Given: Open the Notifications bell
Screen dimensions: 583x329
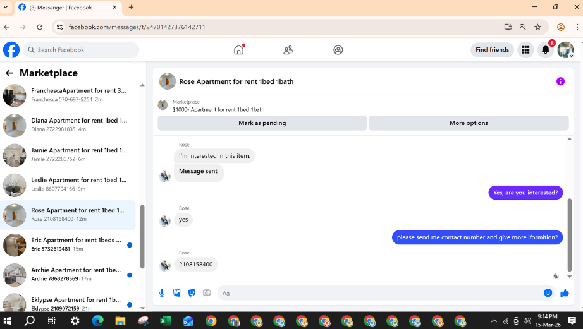Looking at the screenshot, I should (546, 50).
